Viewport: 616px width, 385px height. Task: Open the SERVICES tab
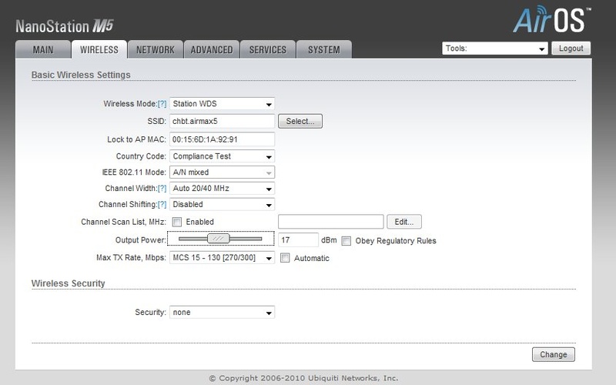point(267,49)
